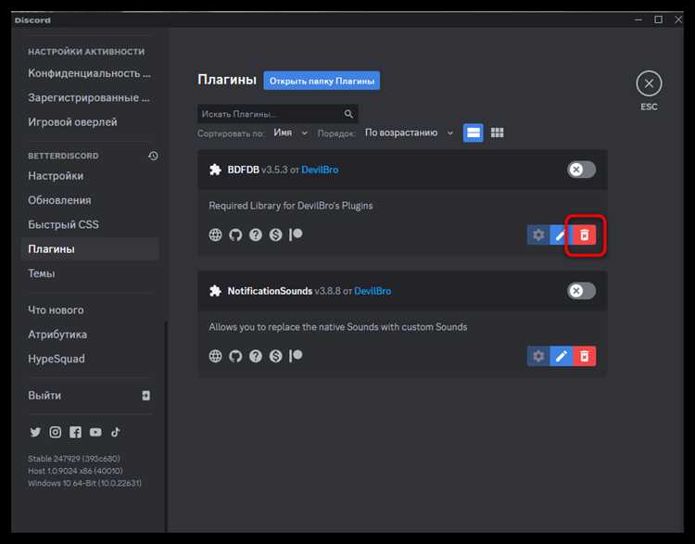
Task: Click BDFDB plugin name title
Action: (x=243, y=170)
